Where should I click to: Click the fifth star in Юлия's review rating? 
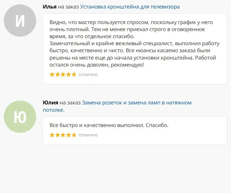point(74,135)
